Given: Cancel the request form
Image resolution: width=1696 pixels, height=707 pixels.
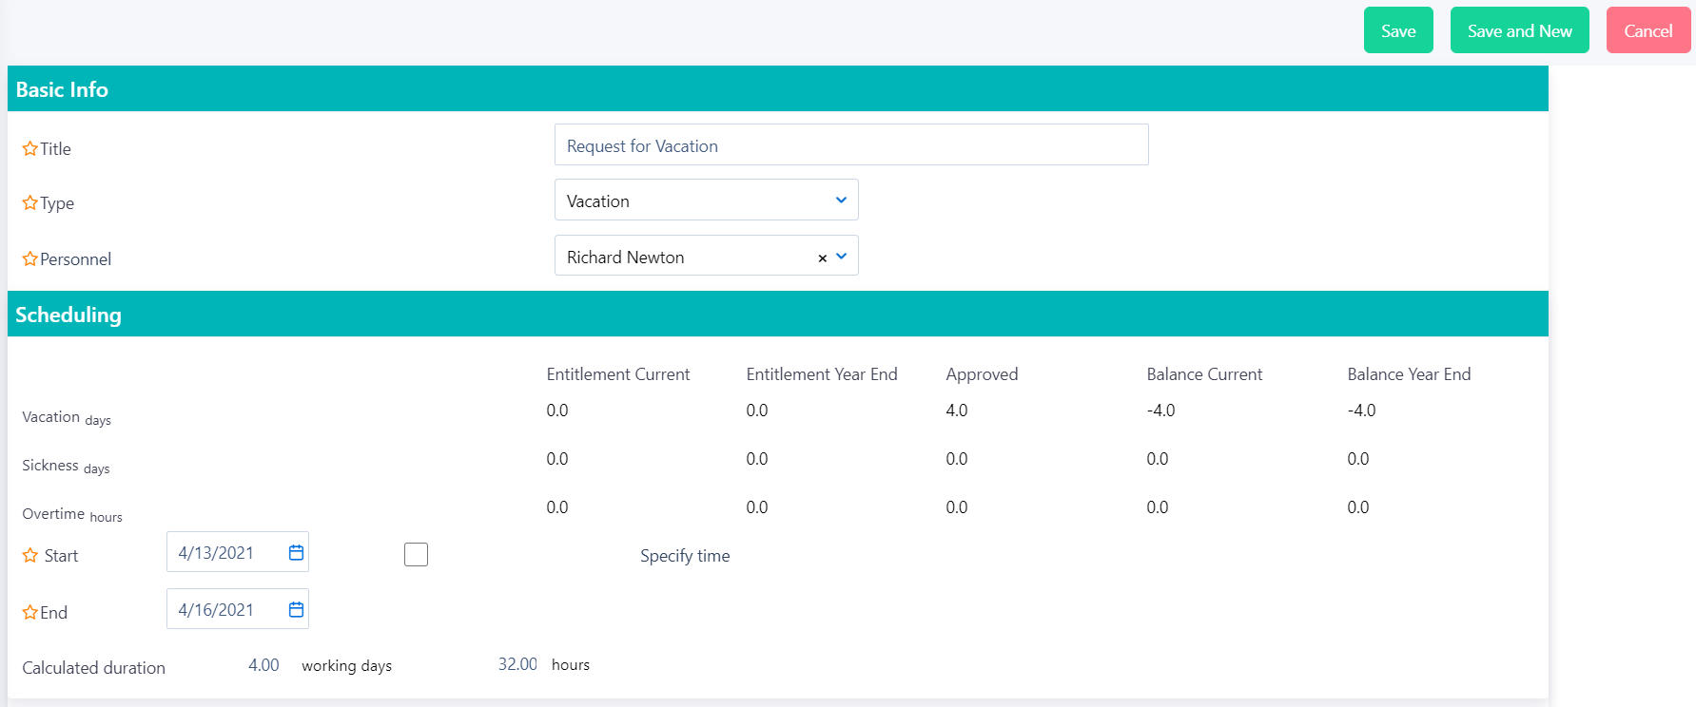Looking at the screenshot, I should click(1647, 30).
